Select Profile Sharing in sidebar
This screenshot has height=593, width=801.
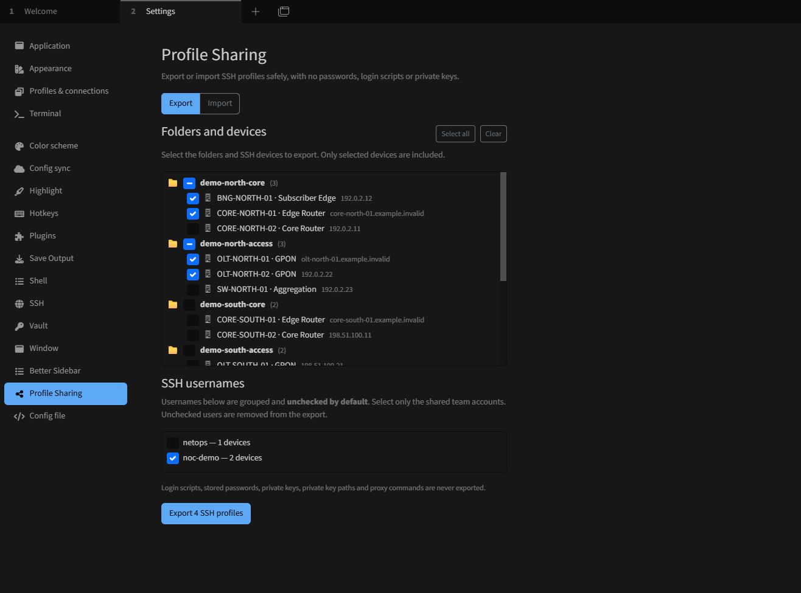(x=66, y=394)
